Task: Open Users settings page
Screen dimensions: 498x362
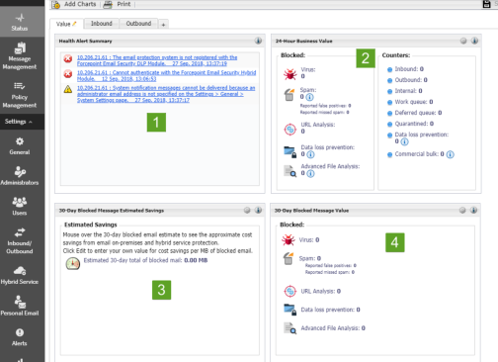Action: 20,206
